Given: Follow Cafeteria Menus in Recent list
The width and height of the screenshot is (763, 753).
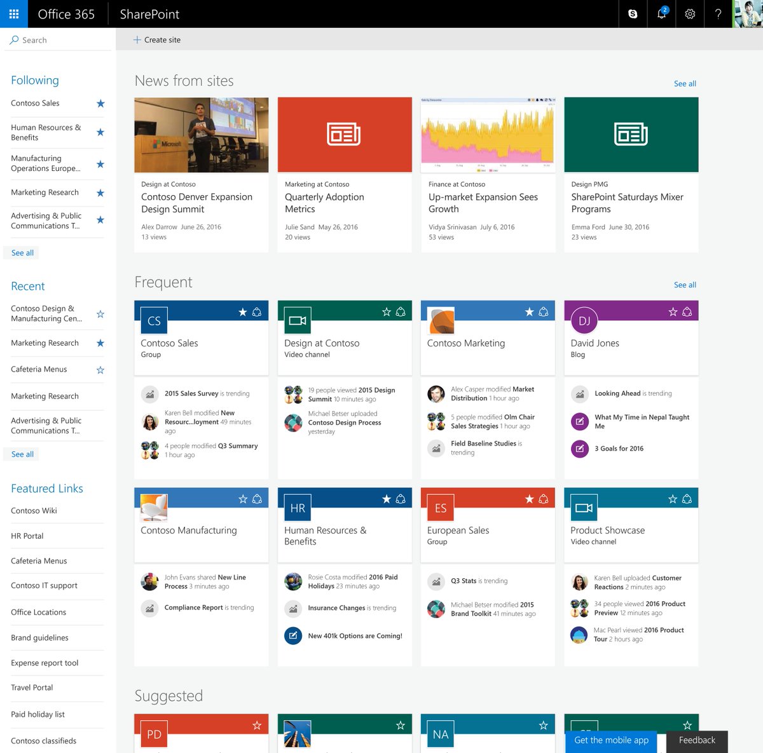Looking at the screenshot, I should pos(100,370).
